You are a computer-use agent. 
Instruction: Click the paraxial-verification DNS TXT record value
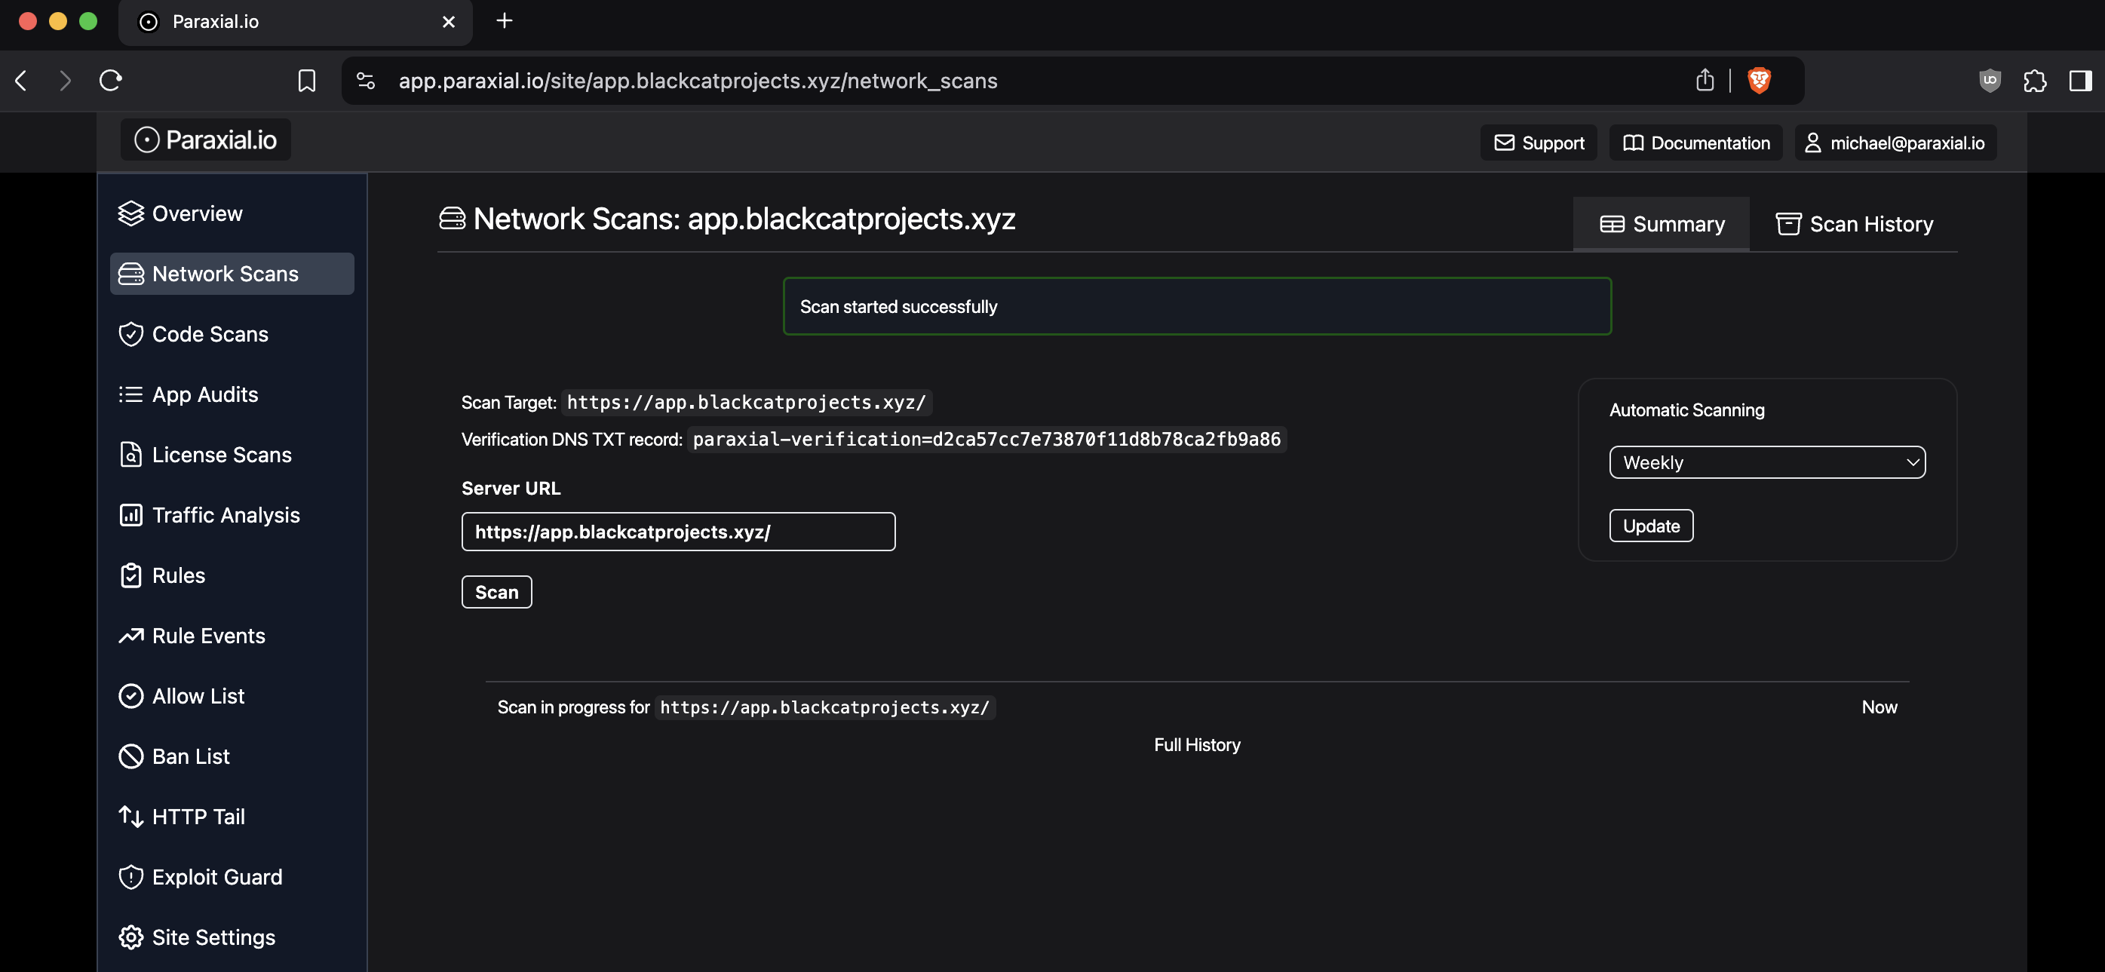[987, 440]
